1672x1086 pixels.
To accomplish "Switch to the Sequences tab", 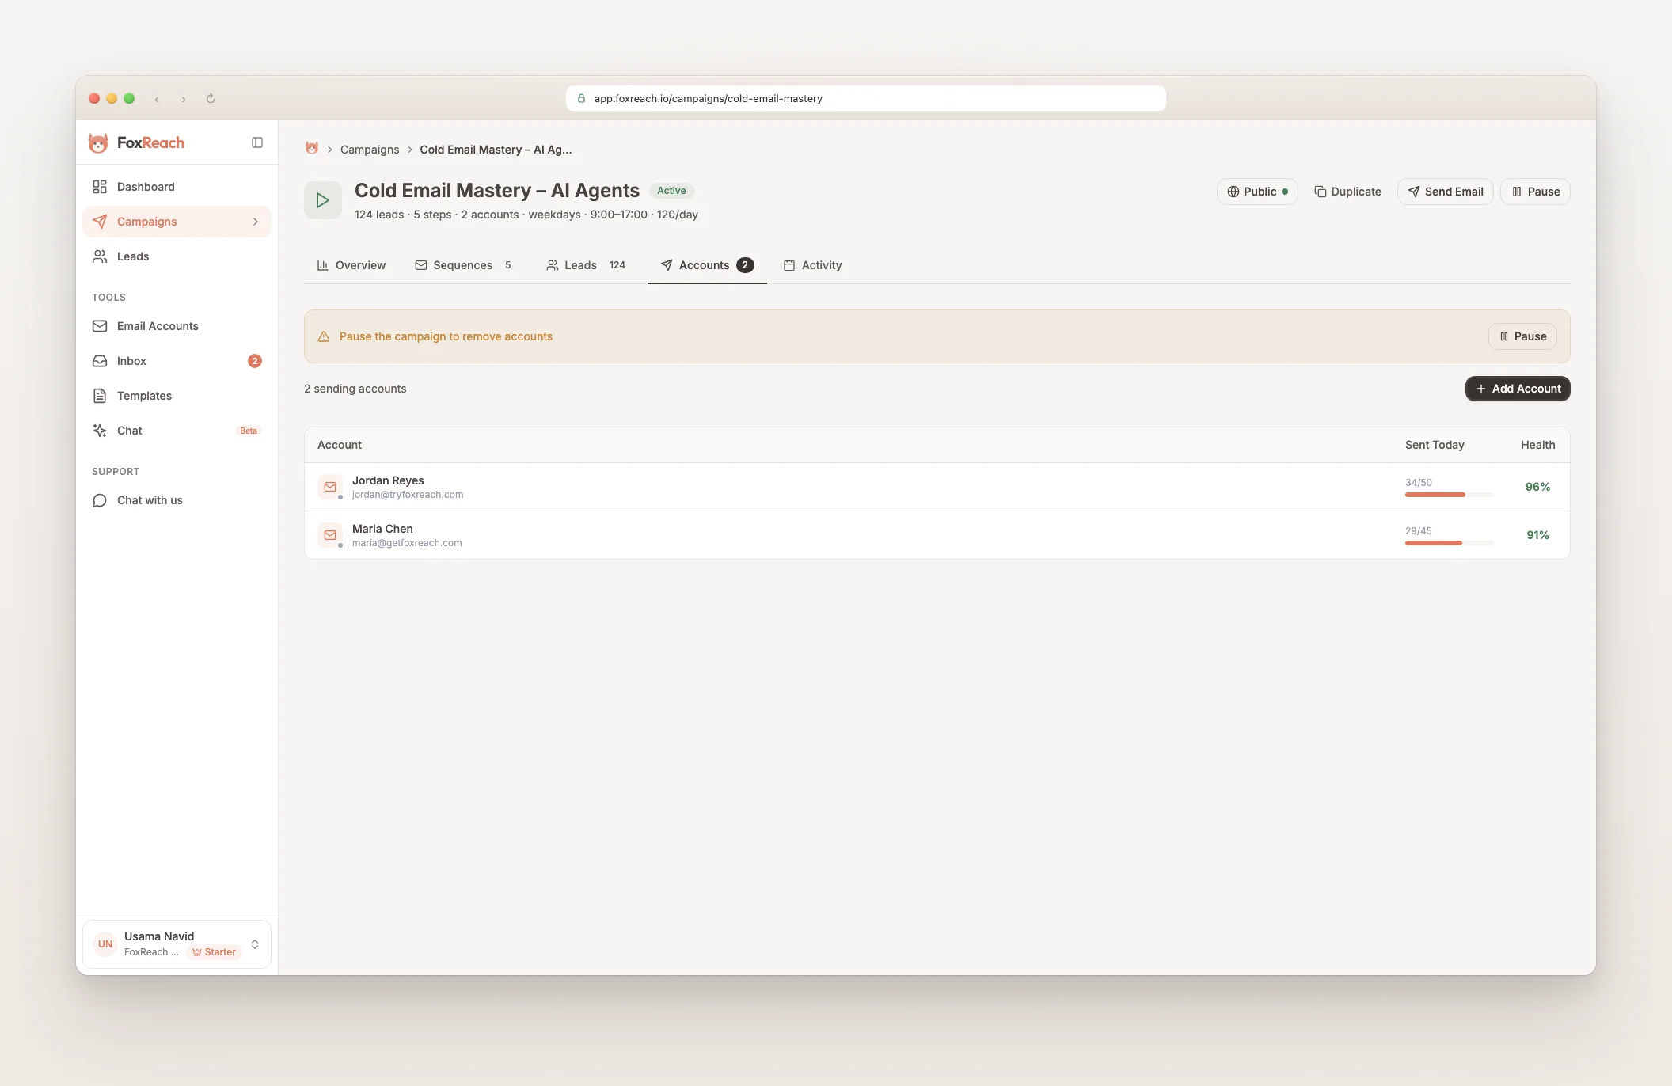I will (x=463, y=265).
